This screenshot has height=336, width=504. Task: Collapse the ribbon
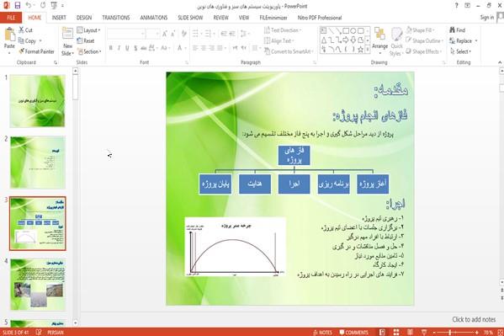point(500,62)
